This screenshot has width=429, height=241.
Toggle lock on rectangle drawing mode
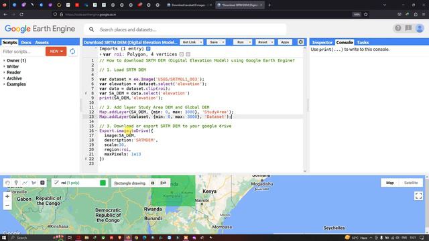pos(153,183)
